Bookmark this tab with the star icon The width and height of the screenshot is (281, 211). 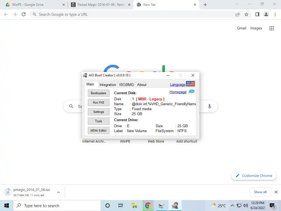coord(246,14)
